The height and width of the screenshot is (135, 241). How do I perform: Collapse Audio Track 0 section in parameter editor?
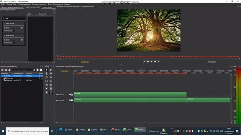[5, 35]
